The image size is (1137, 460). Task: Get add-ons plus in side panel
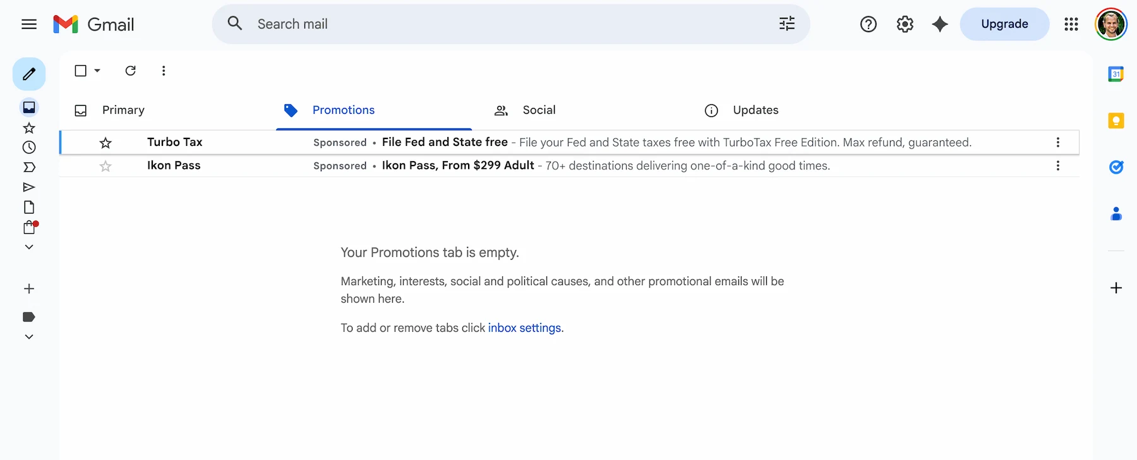click(1116, 288)
